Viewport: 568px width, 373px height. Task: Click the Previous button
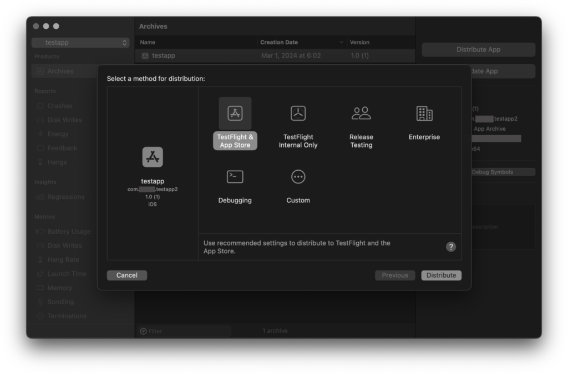click(x=395, y=275)
